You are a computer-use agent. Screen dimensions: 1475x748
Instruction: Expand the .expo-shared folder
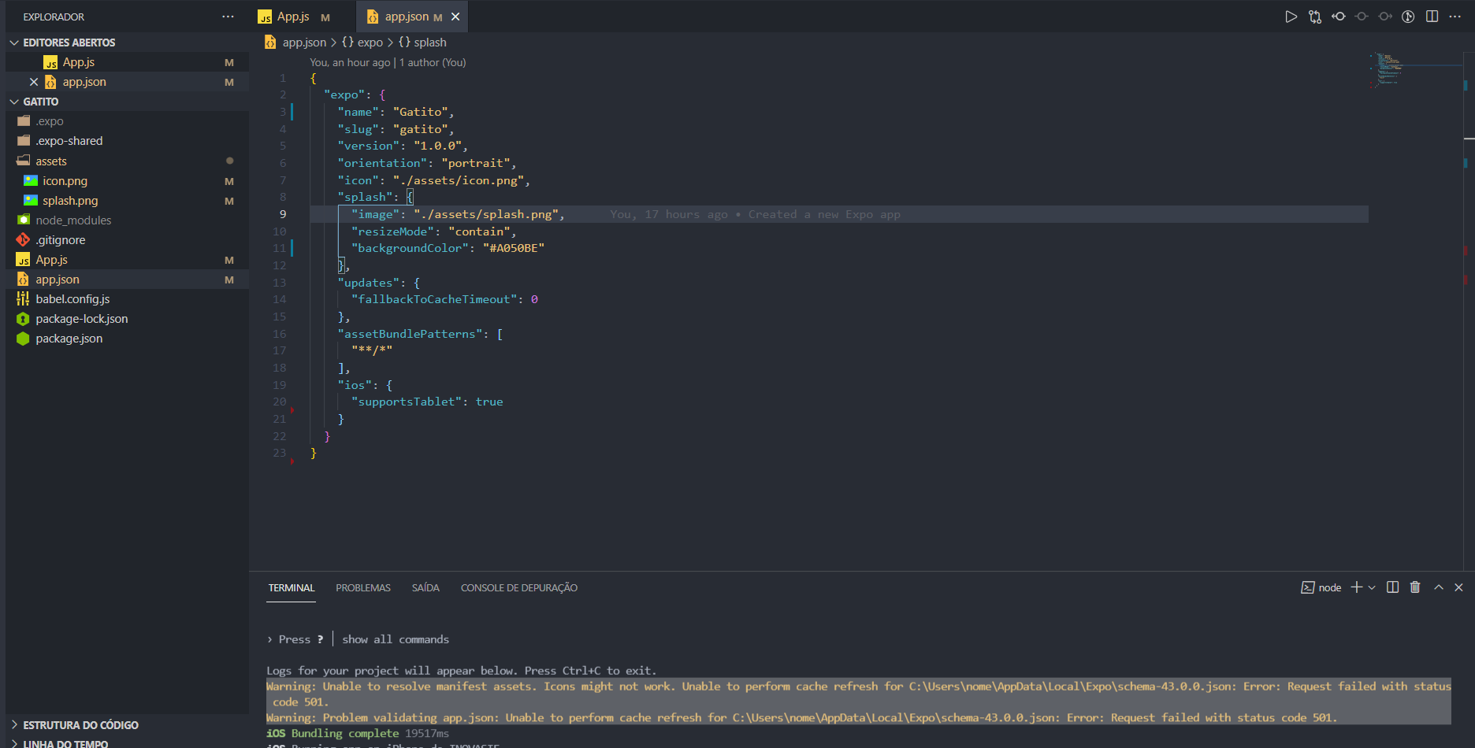(128, 141)
